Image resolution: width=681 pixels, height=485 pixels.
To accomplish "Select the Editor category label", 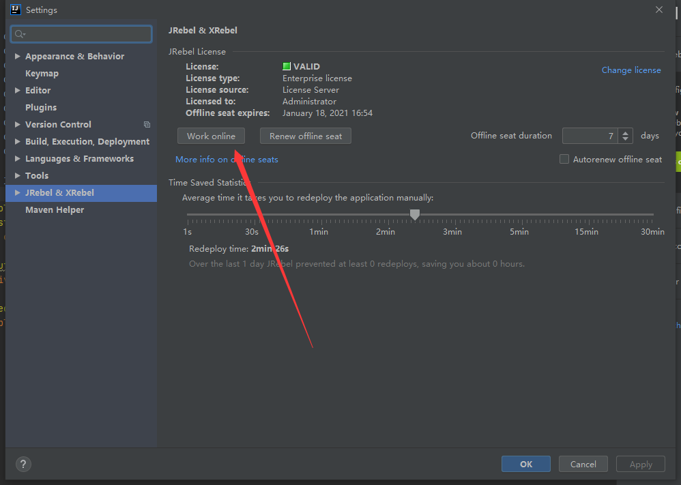I will pos(38,90).
